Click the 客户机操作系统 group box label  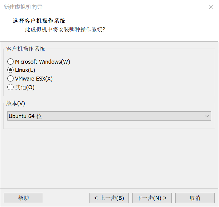tap(26, 49)
